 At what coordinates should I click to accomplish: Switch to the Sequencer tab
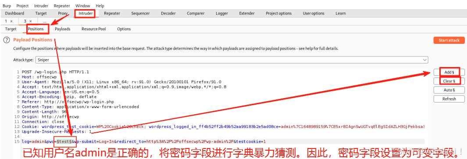[140, 14]
